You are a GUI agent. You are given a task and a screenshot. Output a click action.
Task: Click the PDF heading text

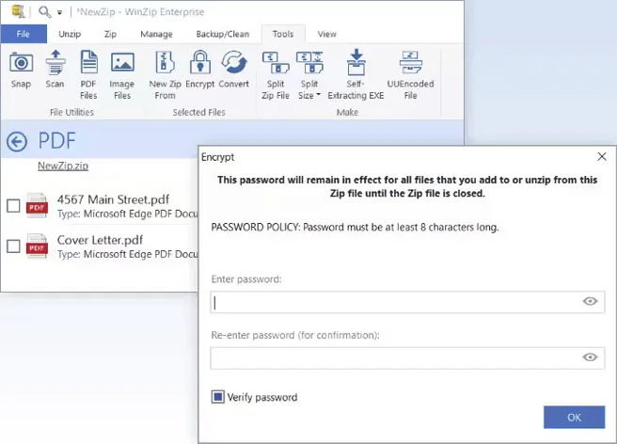(56, 141)
